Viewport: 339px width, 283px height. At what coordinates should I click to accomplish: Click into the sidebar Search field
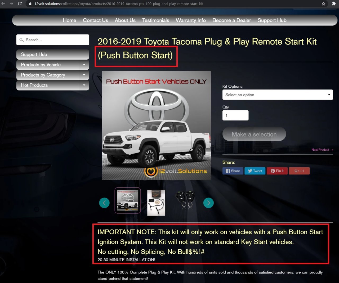(x=53, y=40)
